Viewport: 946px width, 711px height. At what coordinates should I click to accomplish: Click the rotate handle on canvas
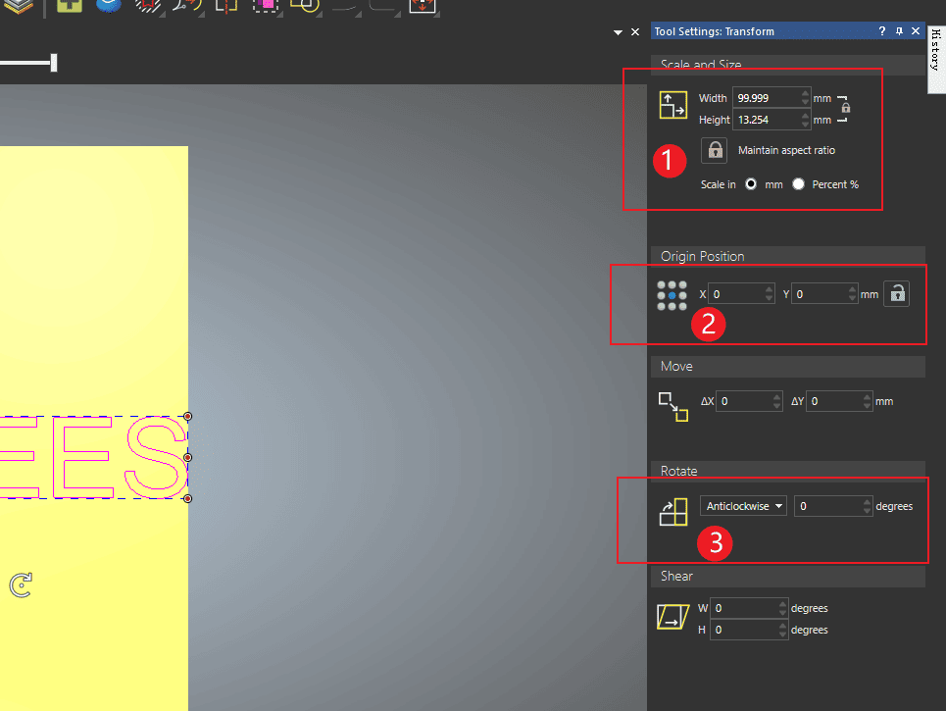pos(21,586)
